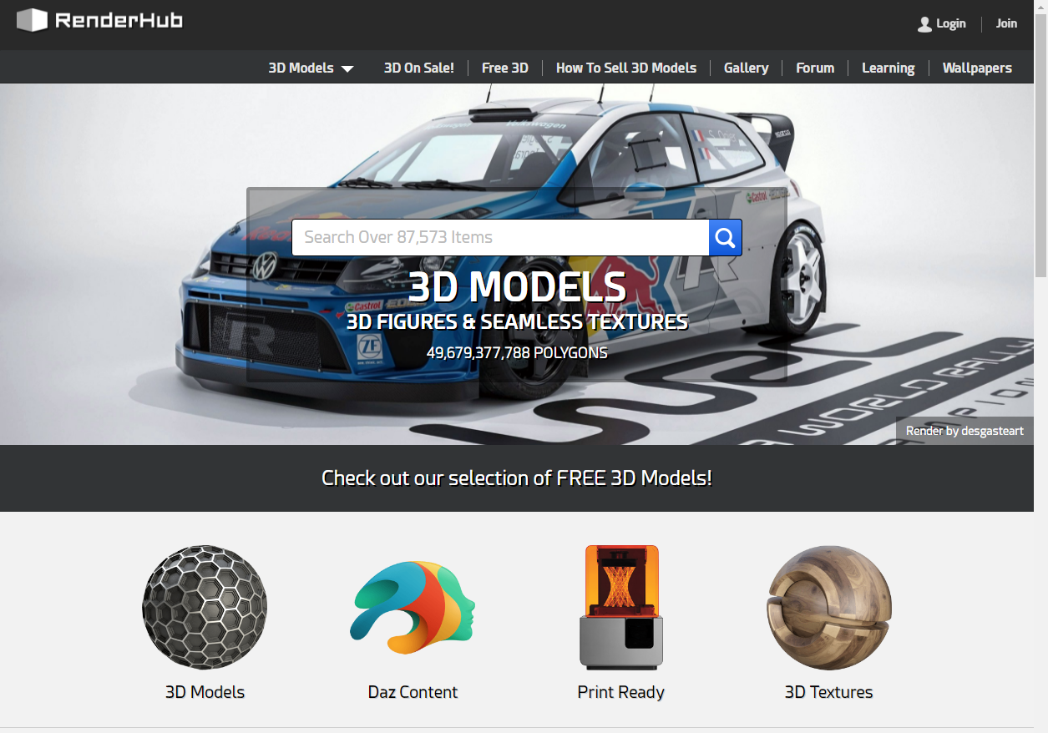The height and width of the screenshot is (733, 1048).
Task: Expand the 3D Models navigation dropdown
Action: [x=310, y=68]
